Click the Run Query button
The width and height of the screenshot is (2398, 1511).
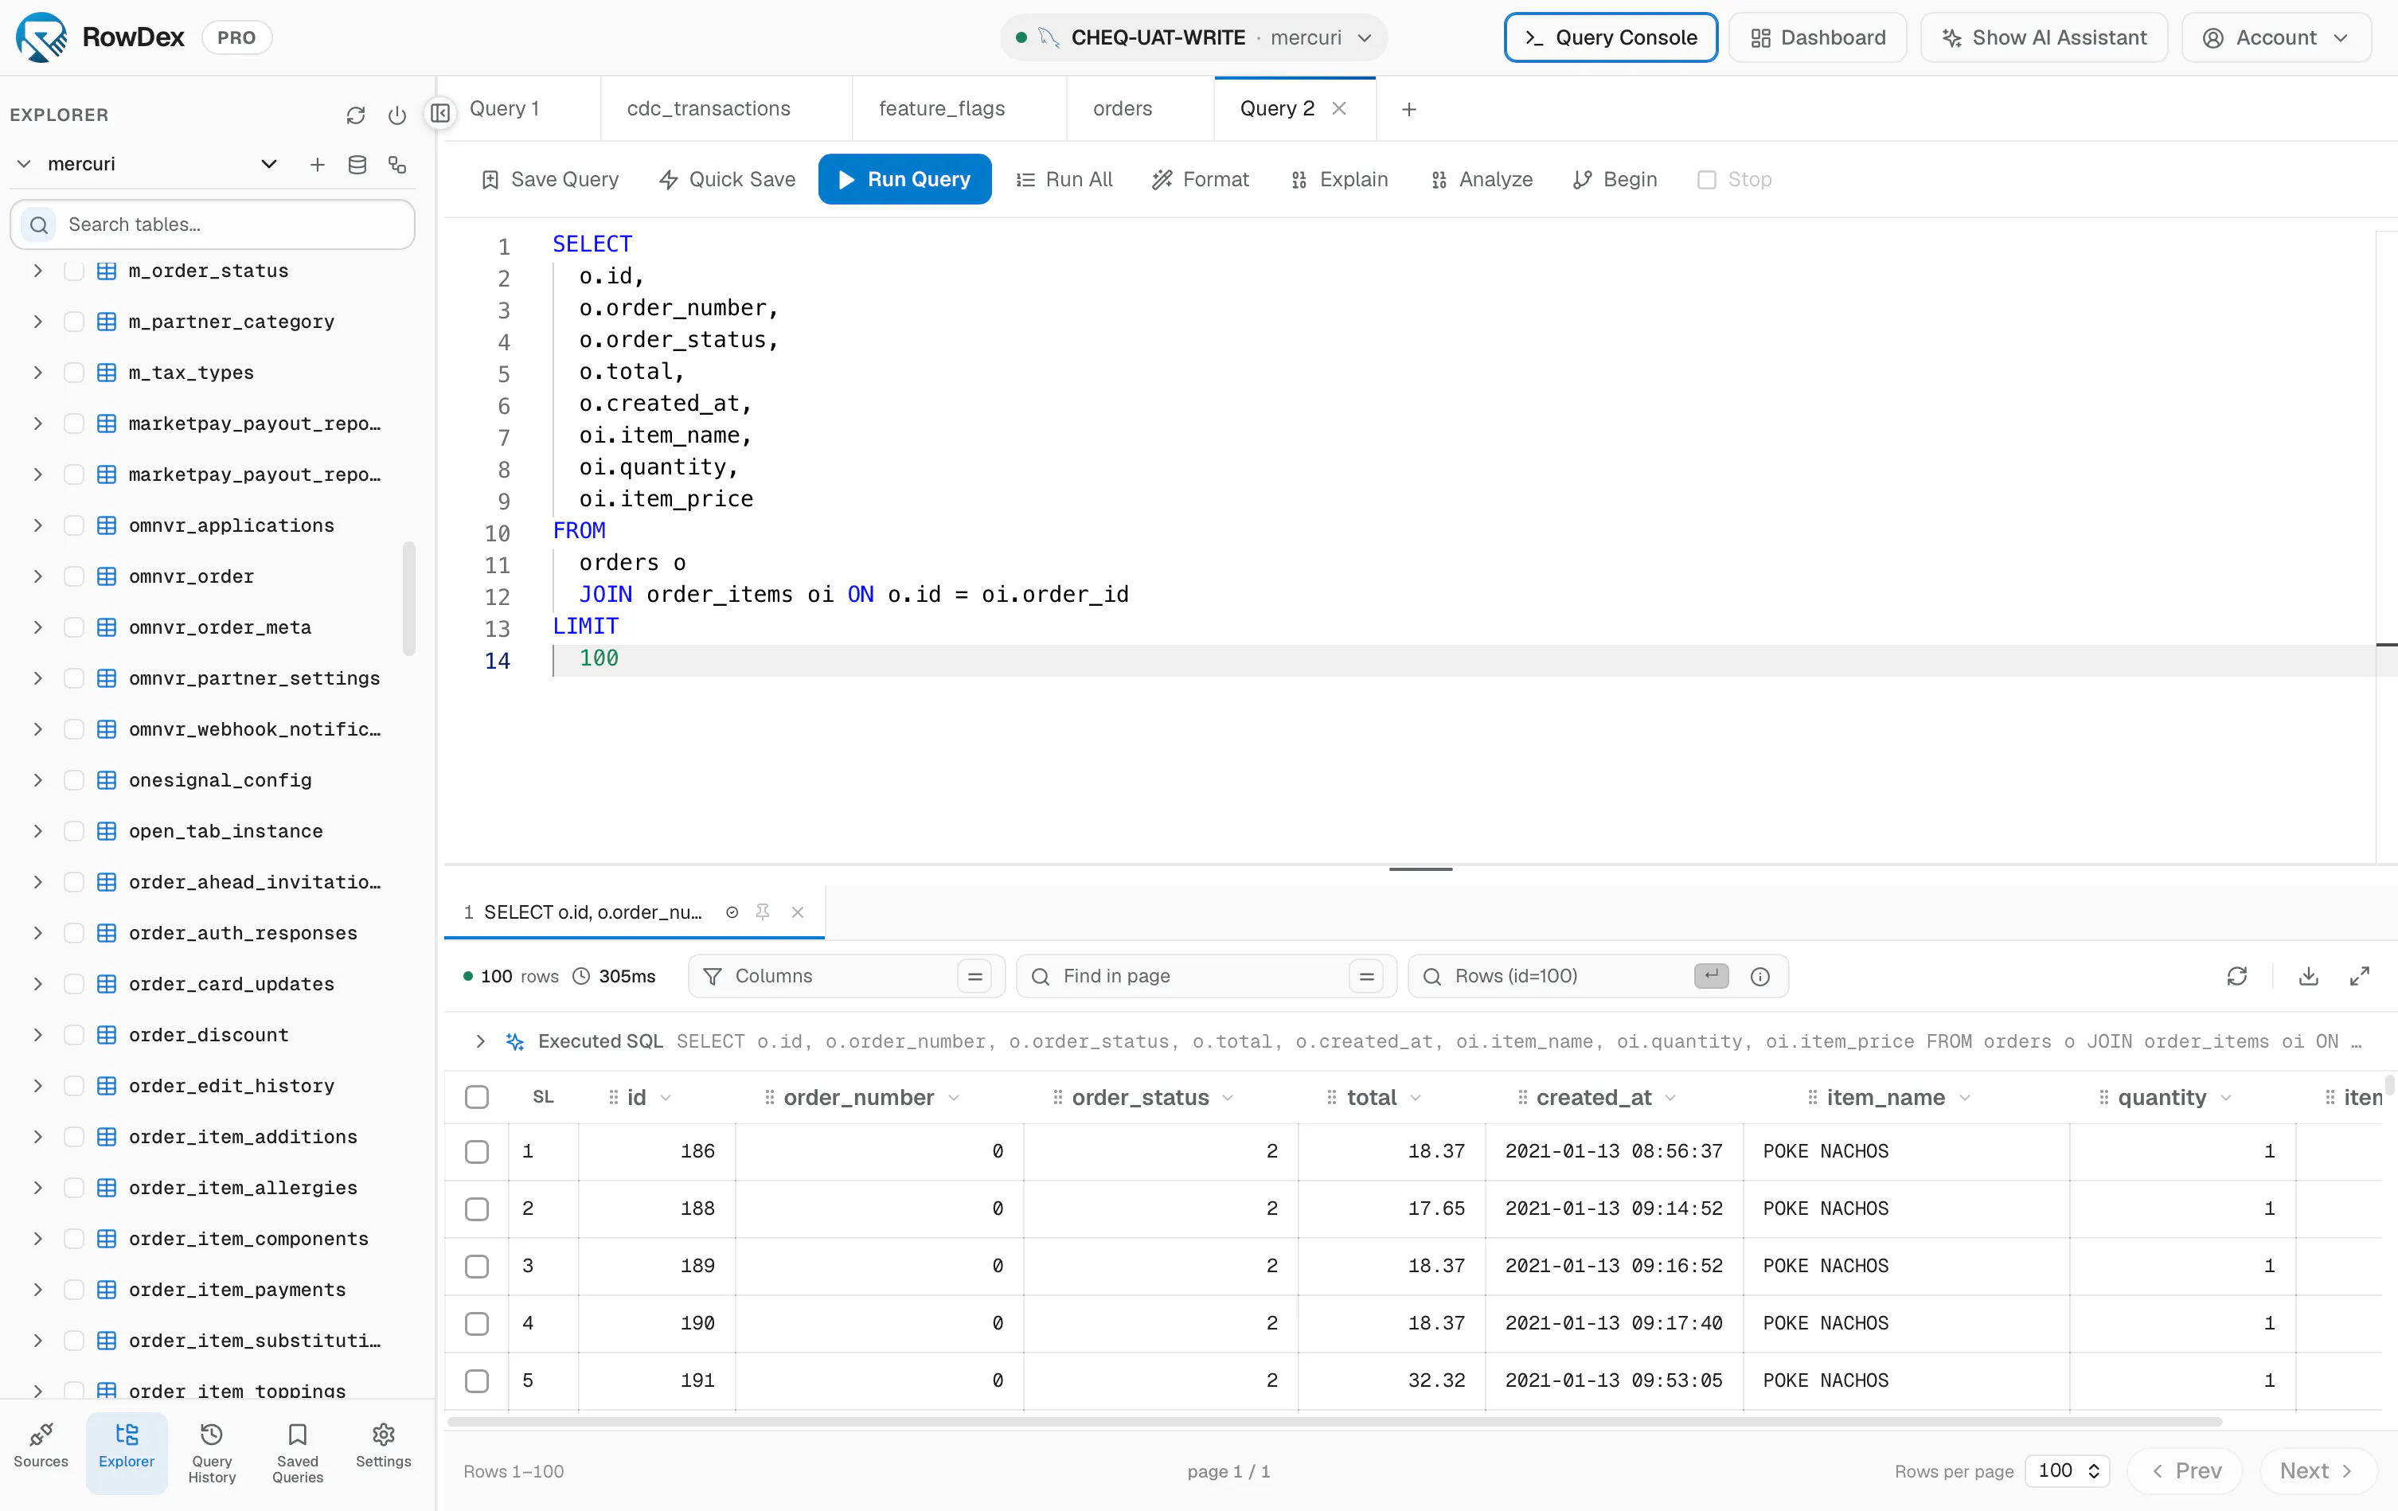point(904,179)
